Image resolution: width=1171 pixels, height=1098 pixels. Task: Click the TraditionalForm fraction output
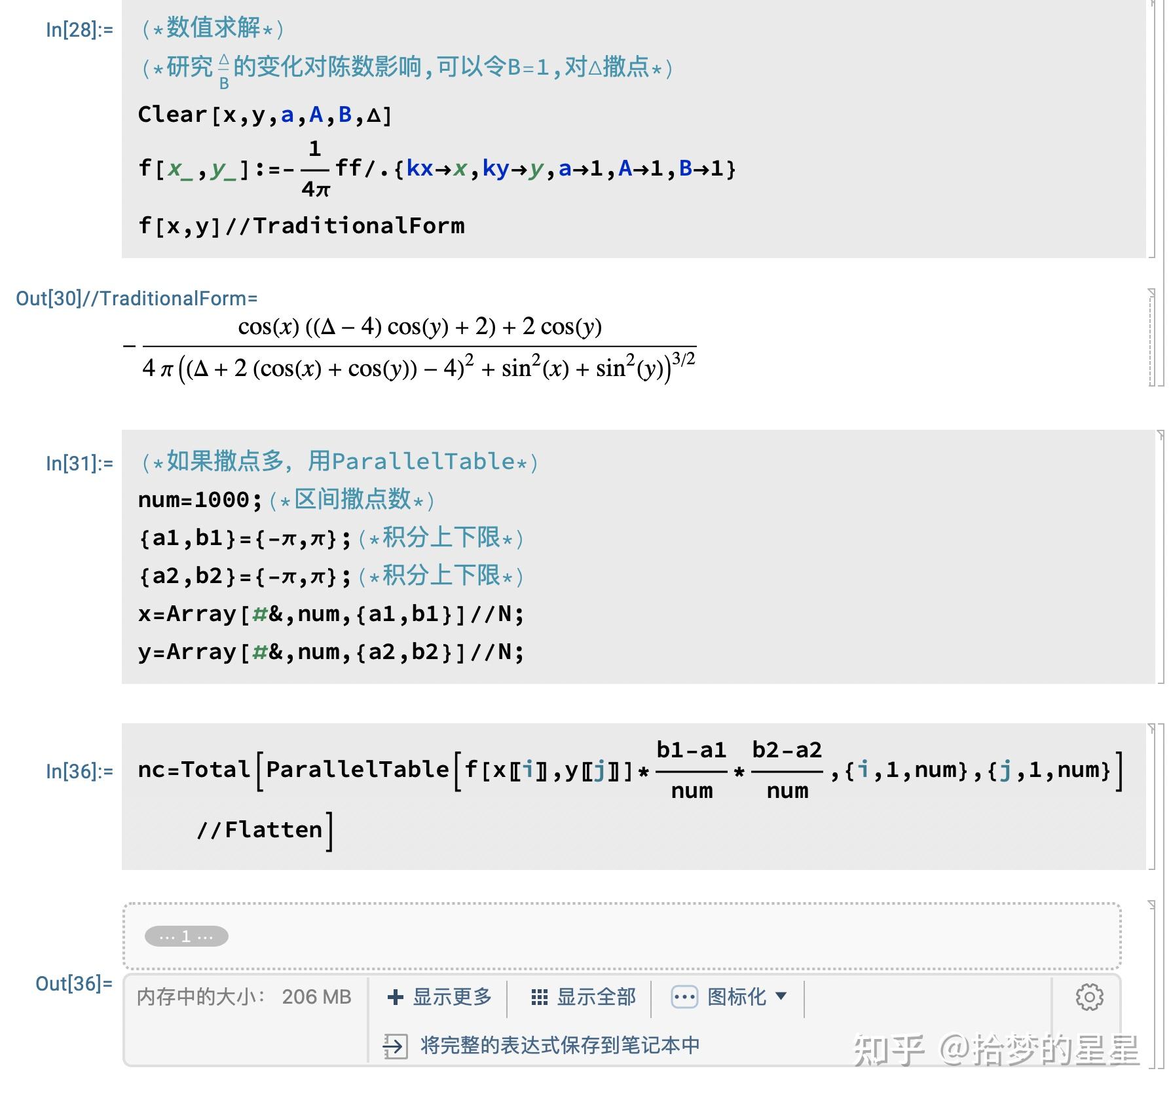coord(419,347)
